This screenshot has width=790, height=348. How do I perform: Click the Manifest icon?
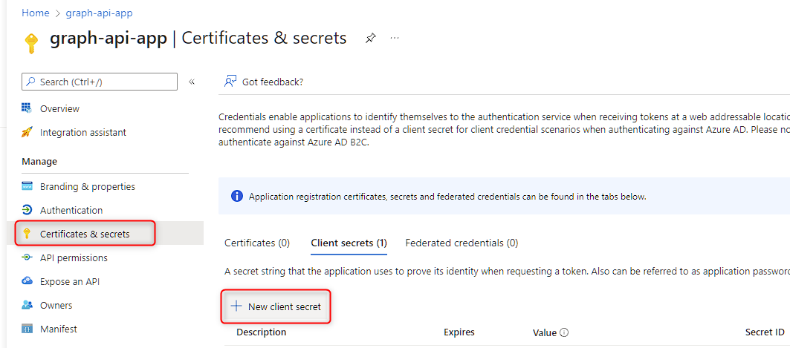[x=27, y=329]
